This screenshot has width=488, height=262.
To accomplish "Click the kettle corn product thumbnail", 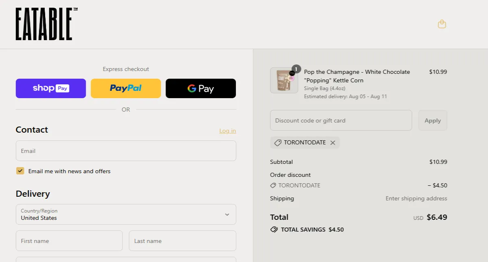I will [x=284, y=80].
